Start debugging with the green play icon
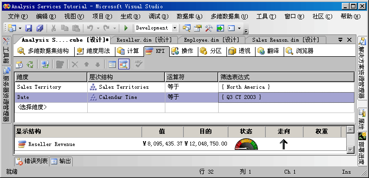 coord(126,28)
